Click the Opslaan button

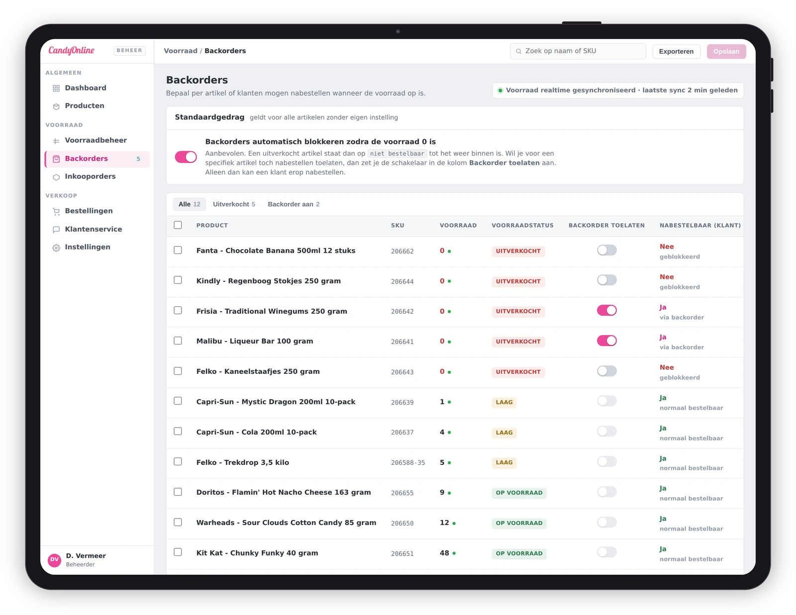point(726,51)
